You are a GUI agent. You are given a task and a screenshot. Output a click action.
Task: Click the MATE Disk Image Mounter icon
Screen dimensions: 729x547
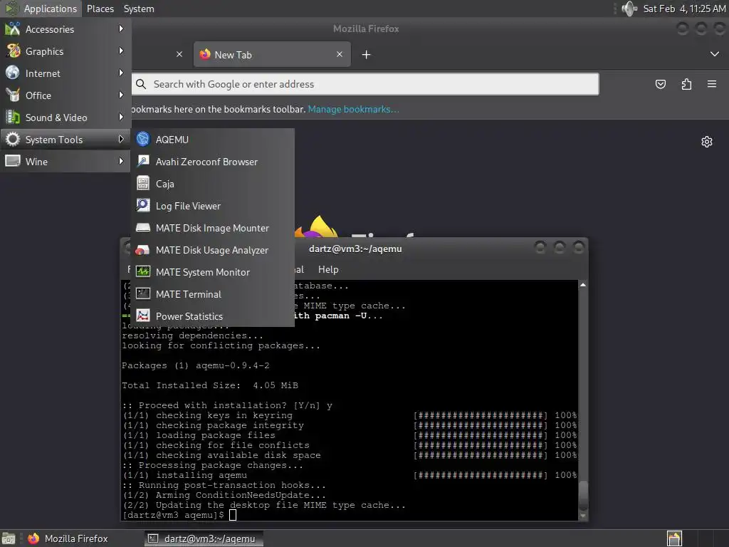click(143, 227)
